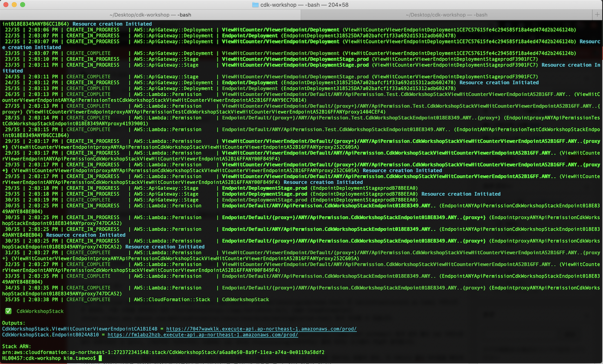Click the green checkmark next to CdkWorkshopStack
This screenshot has width=603, height=364.
coord(8,311)
